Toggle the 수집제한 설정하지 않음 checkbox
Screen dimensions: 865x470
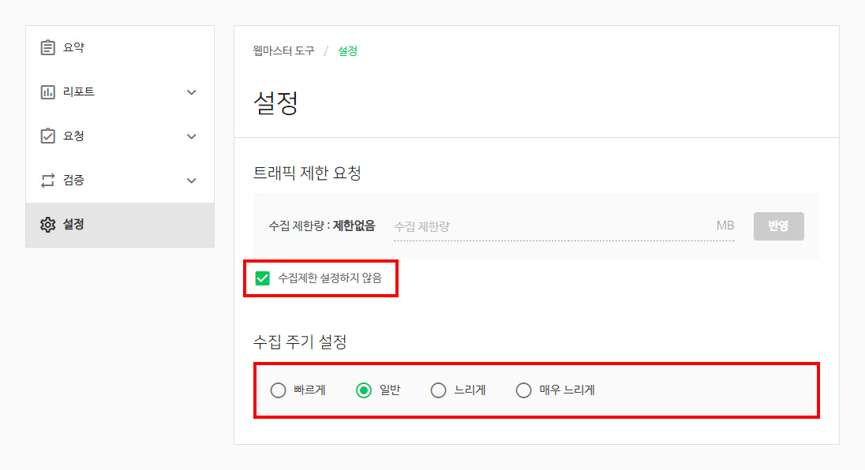click(263, 278)
